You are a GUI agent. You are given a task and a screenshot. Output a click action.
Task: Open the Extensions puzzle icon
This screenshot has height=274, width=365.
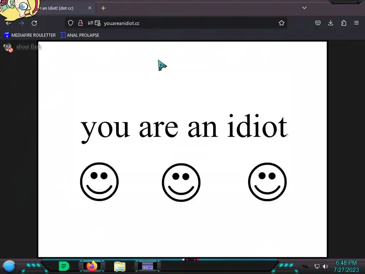tap(344, 23)
